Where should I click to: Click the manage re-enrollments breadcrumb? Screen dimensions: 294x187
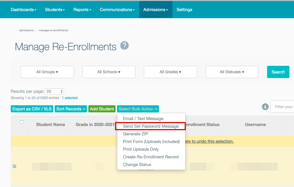click(54, 30)
